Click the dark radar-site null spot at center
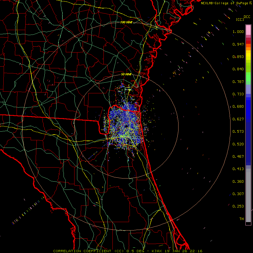Viewport: 253px width, 253px height. tap(126, 126)
